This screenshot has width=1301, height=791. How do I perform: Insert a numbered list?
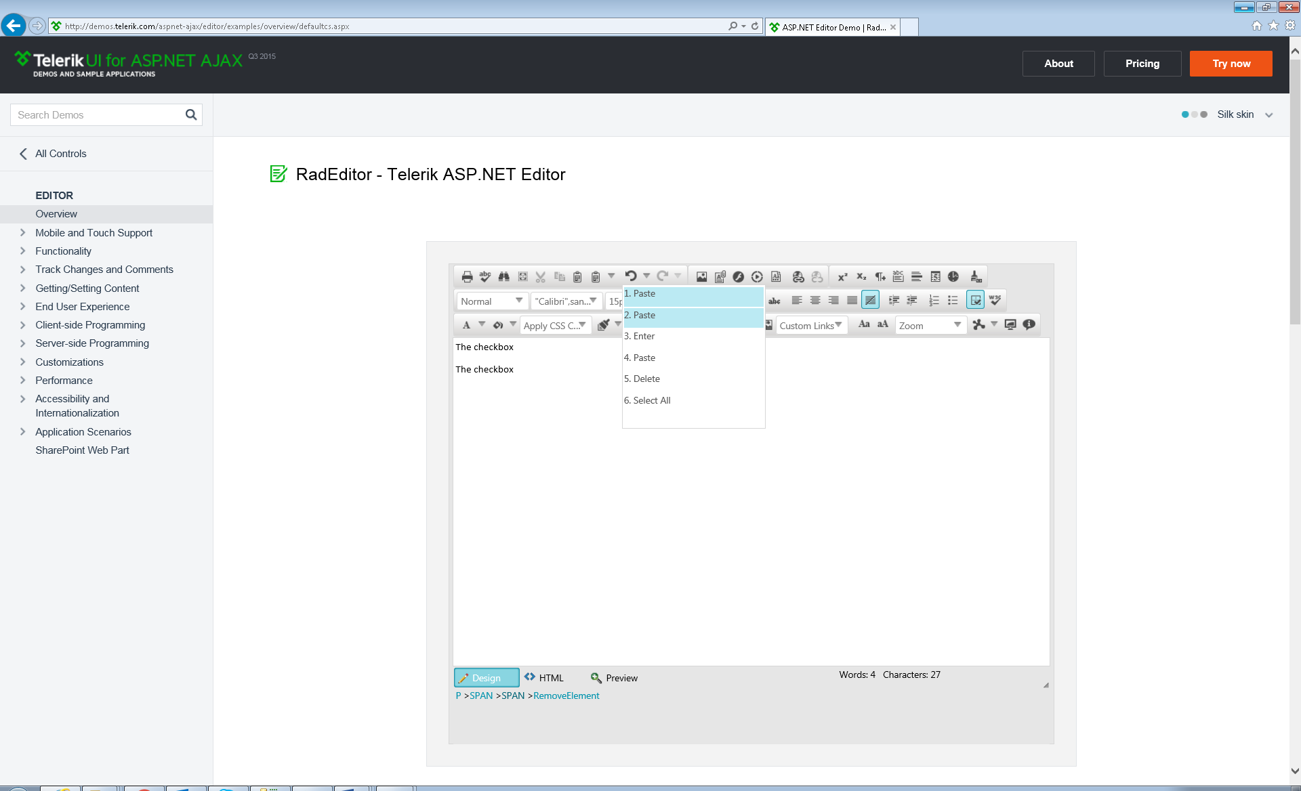coord(934,300)
